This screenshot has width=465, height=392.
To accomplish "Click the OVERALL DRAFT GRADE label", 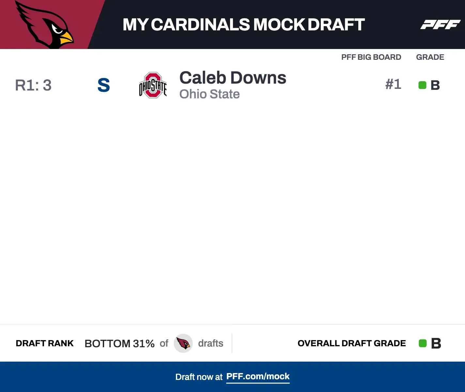I will [x=351, y=343].
